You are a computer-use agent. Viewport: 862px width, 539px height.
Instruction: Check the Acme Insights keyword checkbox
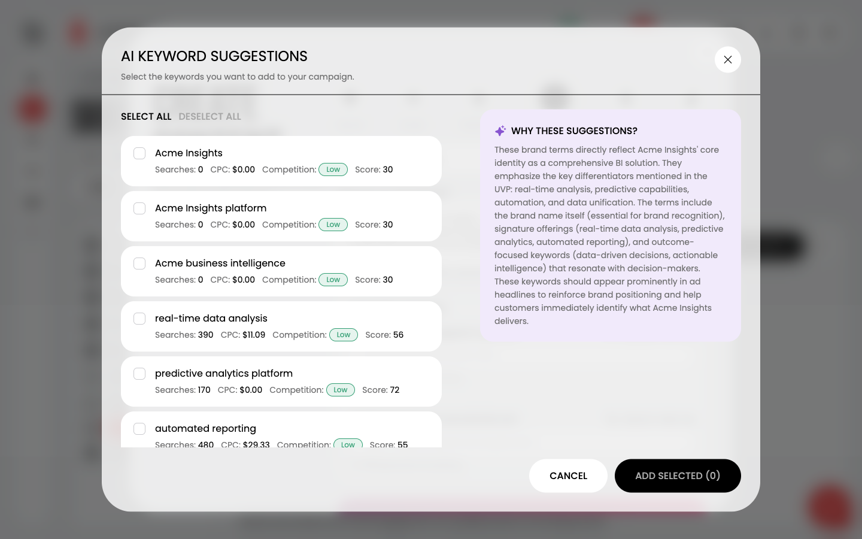[139, 153]
